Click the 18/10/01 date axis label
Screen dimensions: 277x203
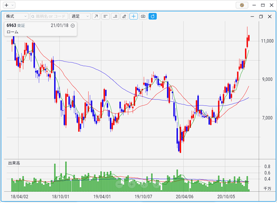60,197
